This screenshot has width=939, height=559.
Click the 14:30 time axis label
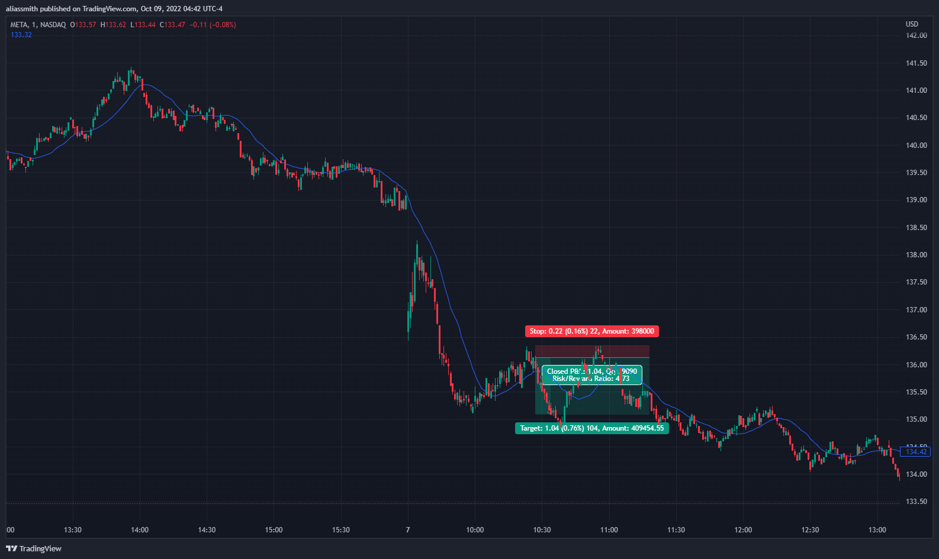coord(207,530)
